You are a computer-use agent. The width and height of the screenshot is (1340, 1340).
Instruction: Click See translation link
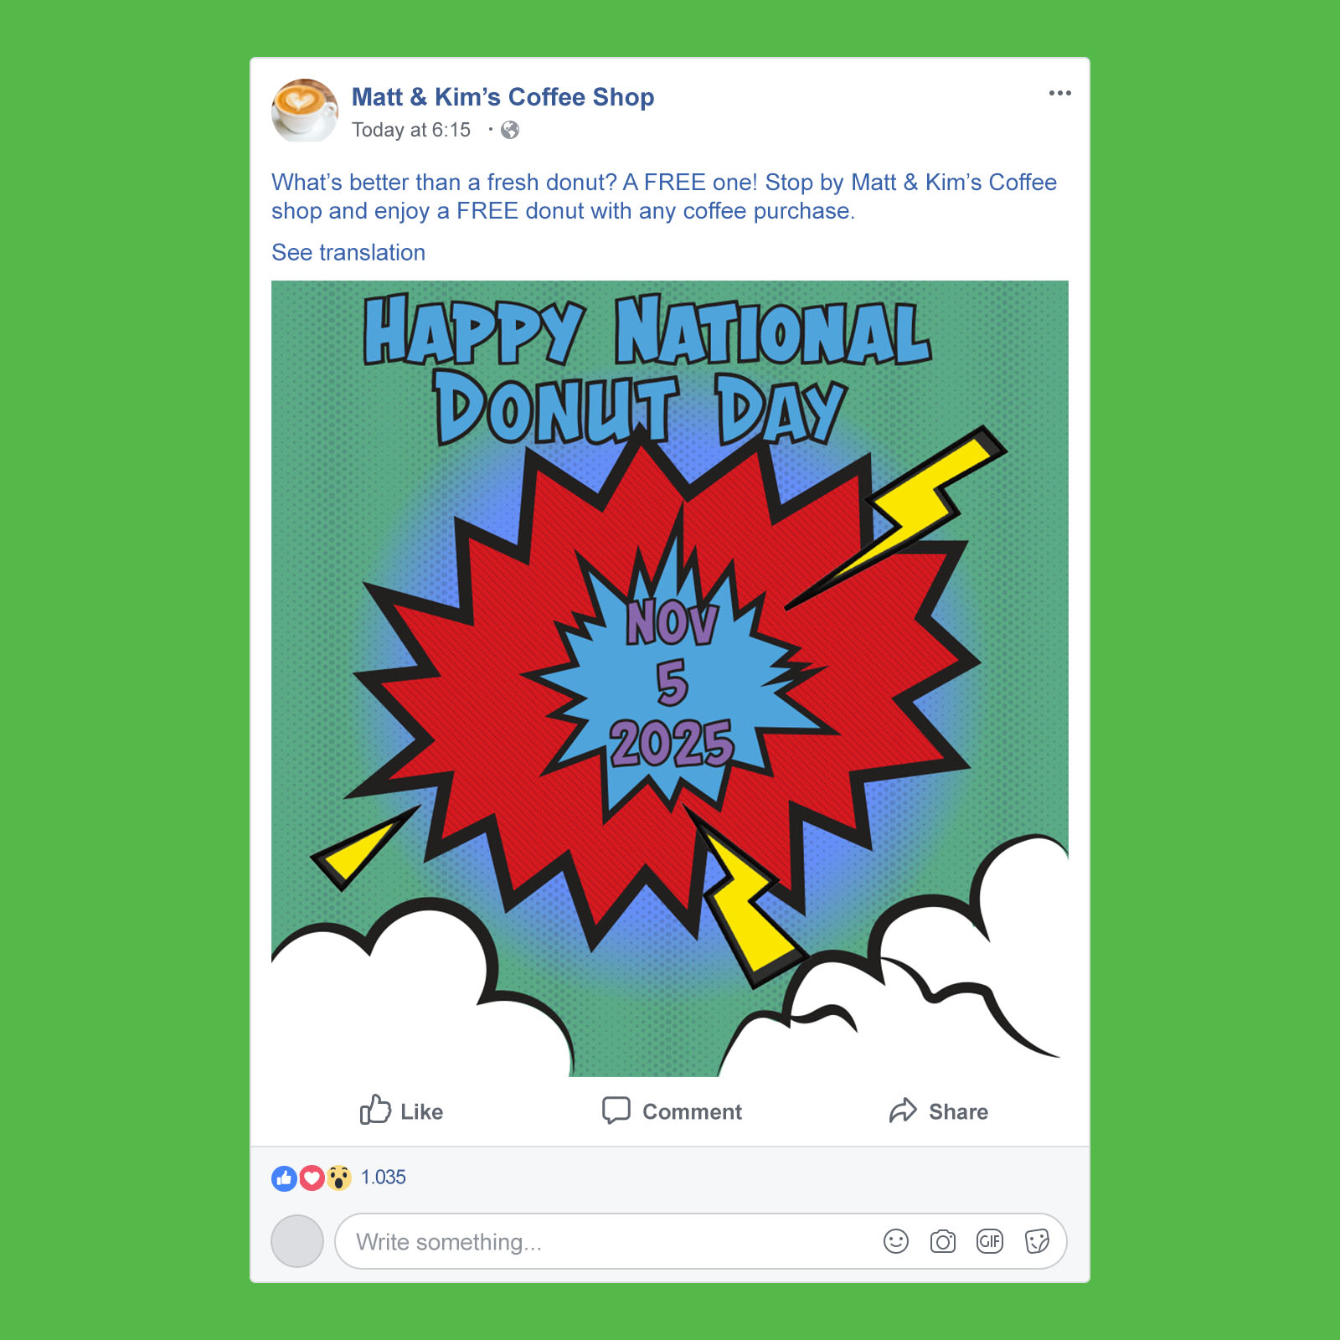348,252
